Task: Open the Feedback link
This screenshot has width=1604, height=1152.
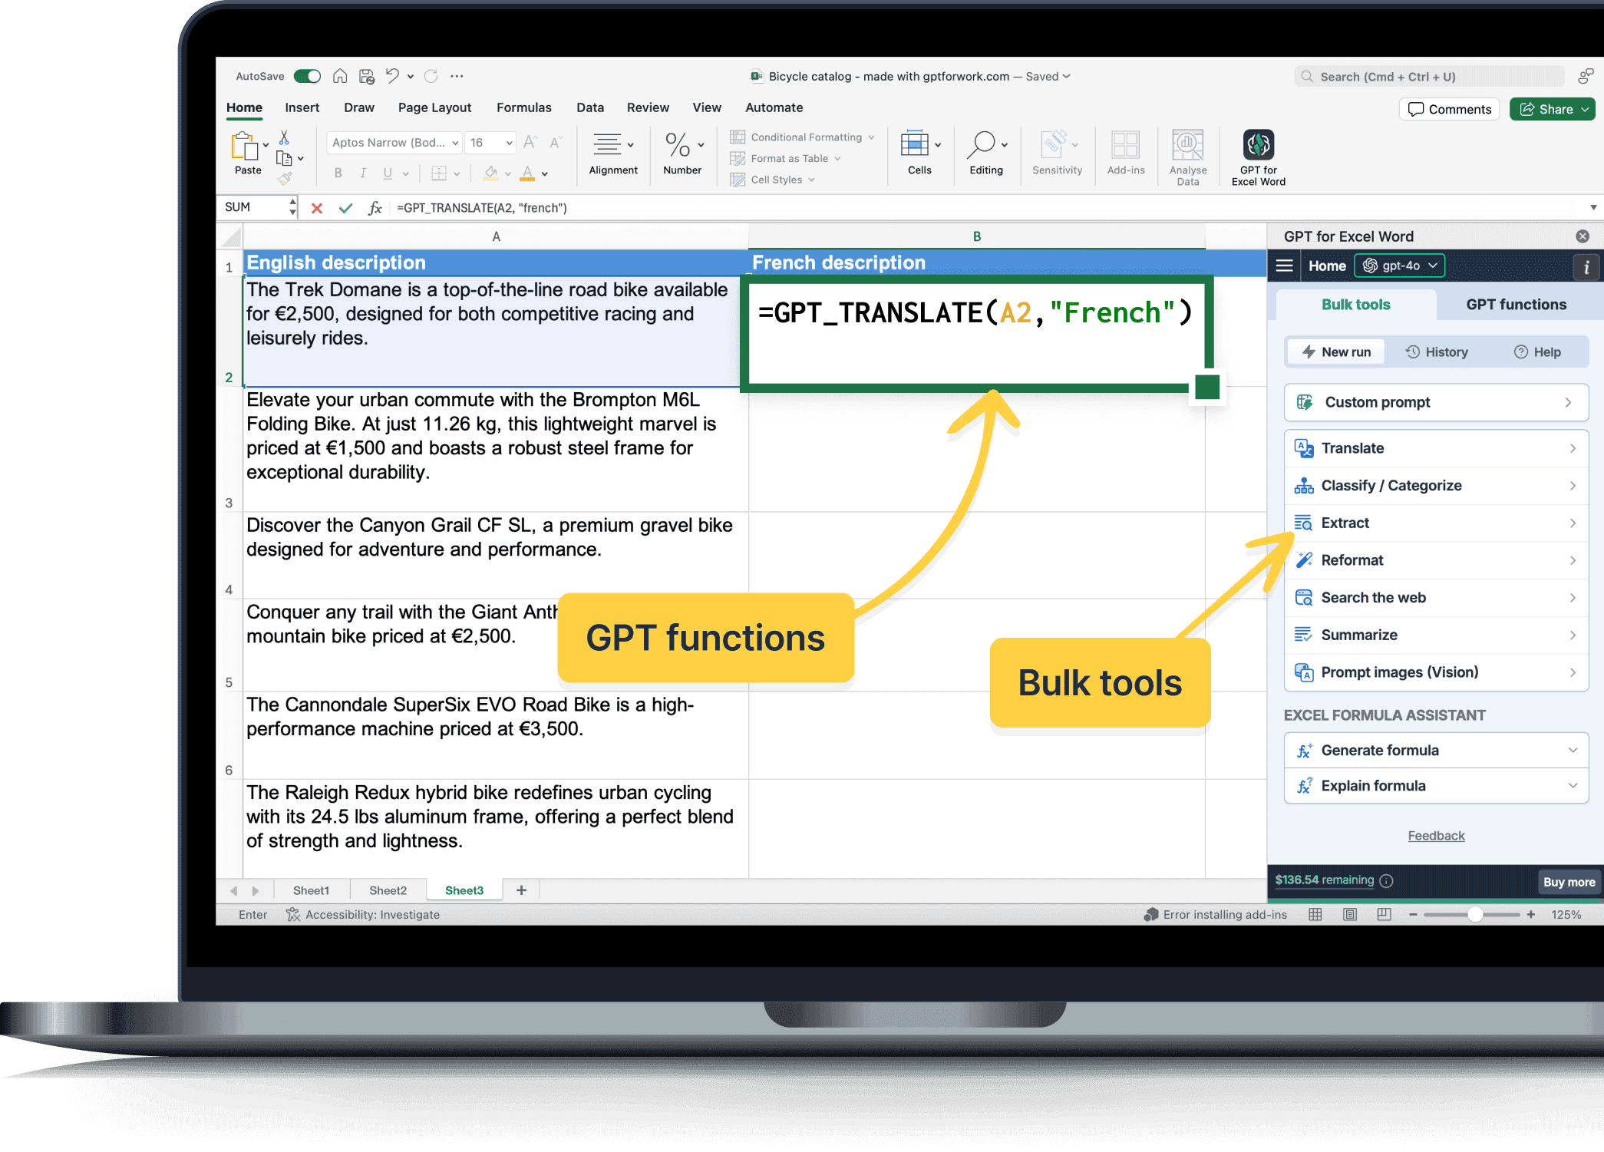Action: 1435,835
